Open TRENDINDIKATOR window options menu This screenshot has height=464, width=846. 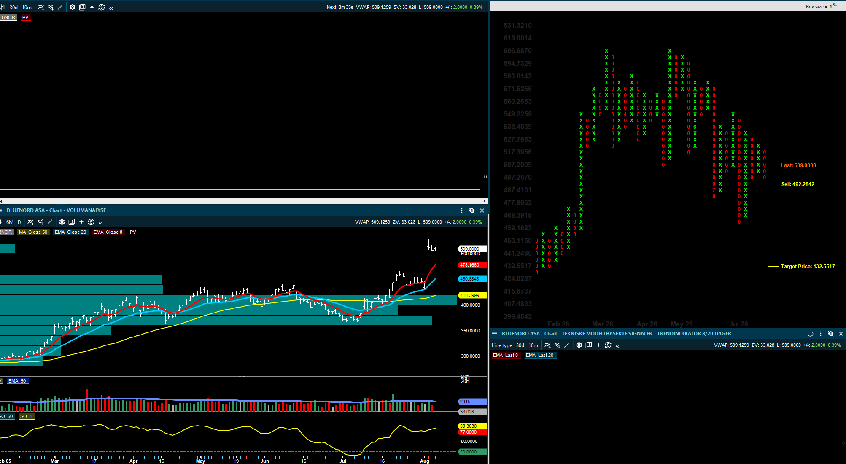pyautogui.click(x=821, y=334)
